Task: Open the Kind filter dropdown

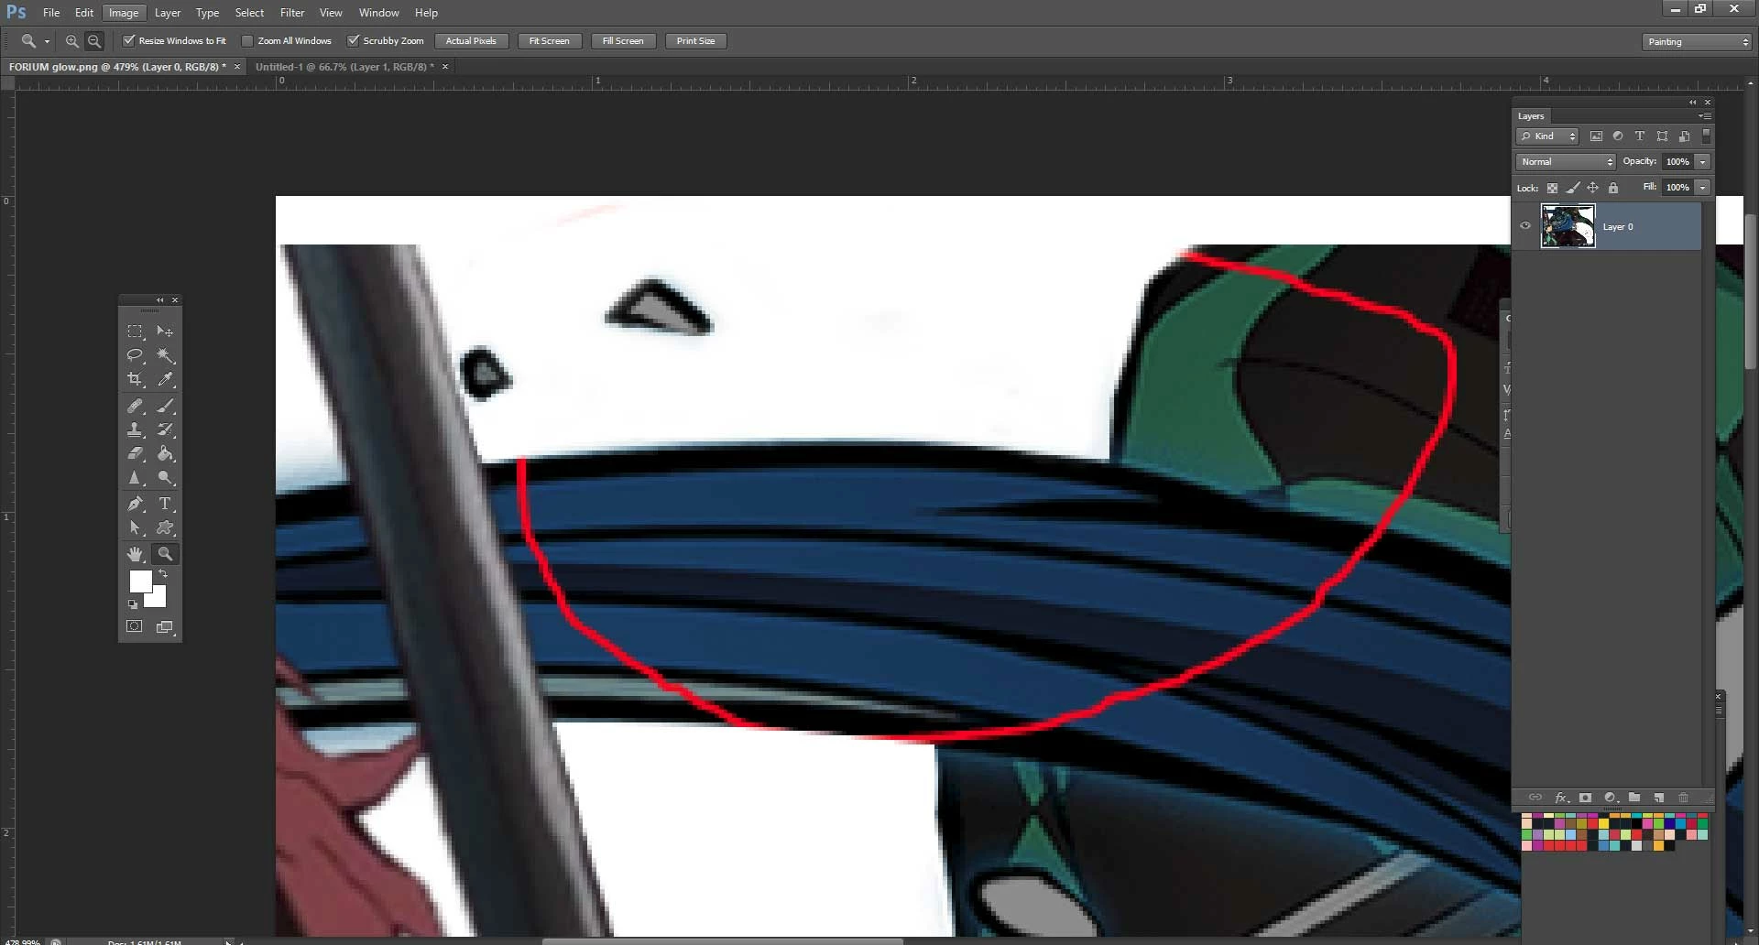Action: click(x=1548, y=136)
